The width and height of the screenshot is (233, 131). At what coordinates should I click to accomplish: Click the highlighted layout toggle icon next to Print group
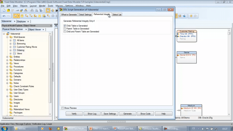pos(48,11)
